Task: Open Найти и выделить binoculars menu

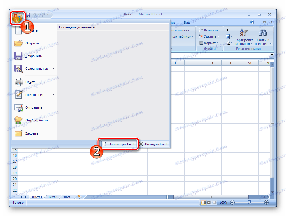Action: pyautogui.click(x=263, y=37)
